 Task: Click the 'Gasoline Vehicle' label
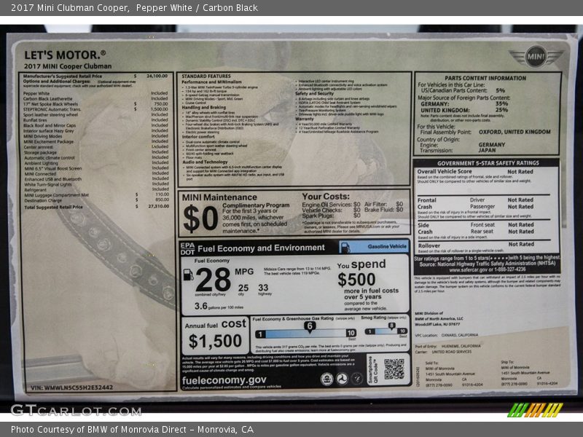[x=387, y=246]
